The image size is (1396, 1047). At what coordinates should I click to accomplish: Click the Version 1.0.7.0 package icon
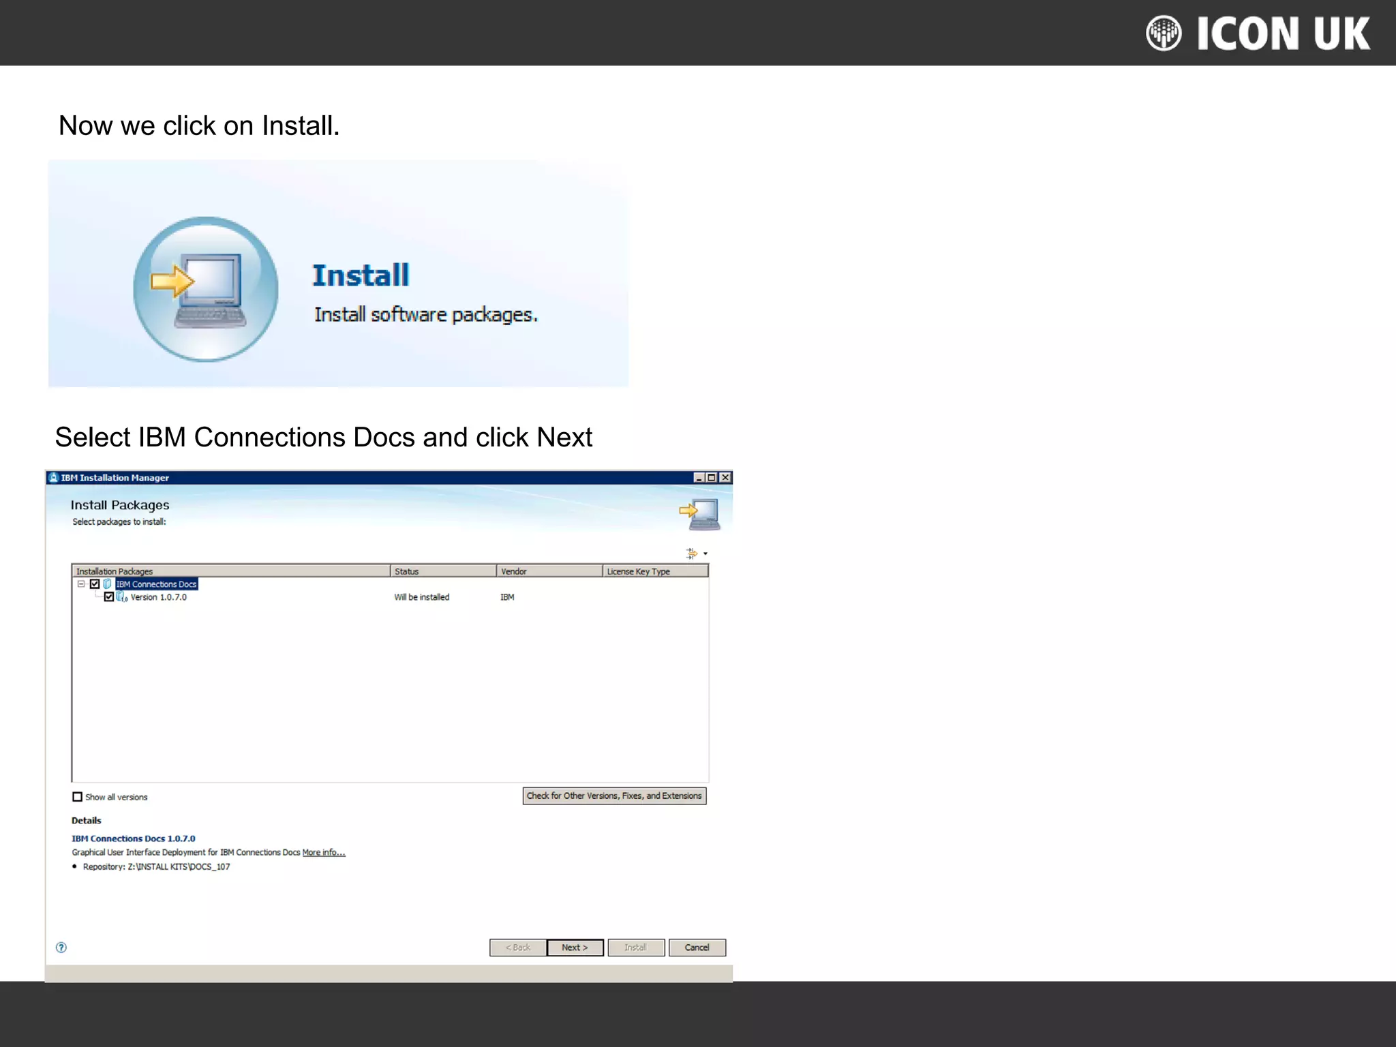click(x=122, y=597)
